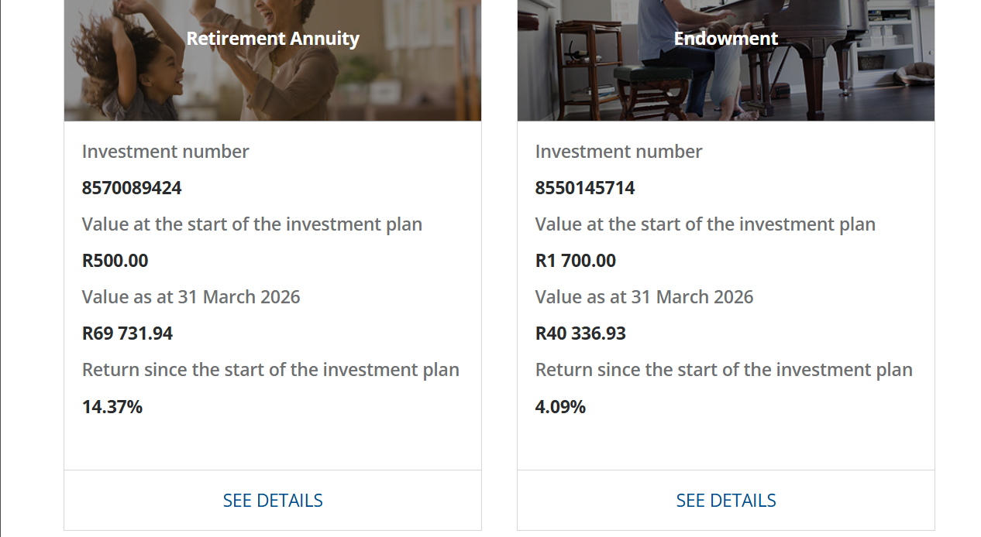Screen dimensions: 981x537
Task: Select the Endowment banner photo with piano
Action: (726, 60)
